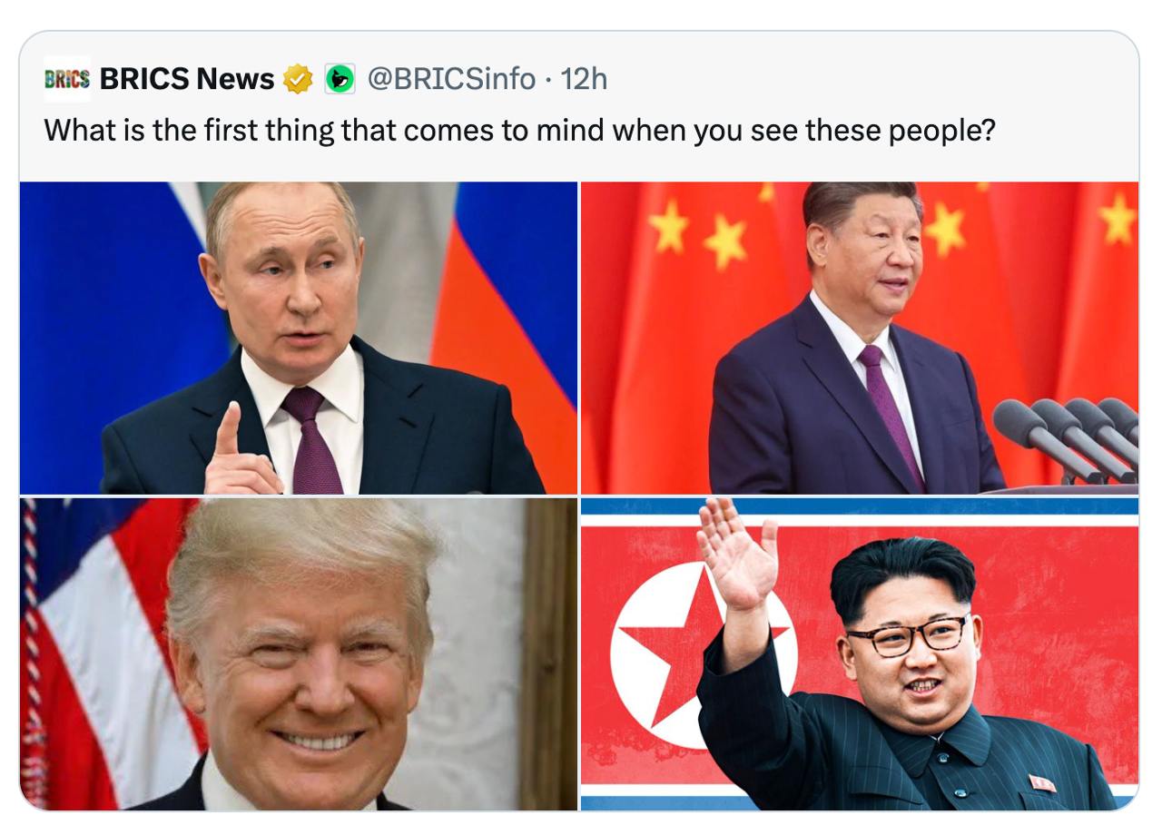Open the 12h timestamp link
The height and width of the screenshot is (825, 1162).
click(584, 80)
